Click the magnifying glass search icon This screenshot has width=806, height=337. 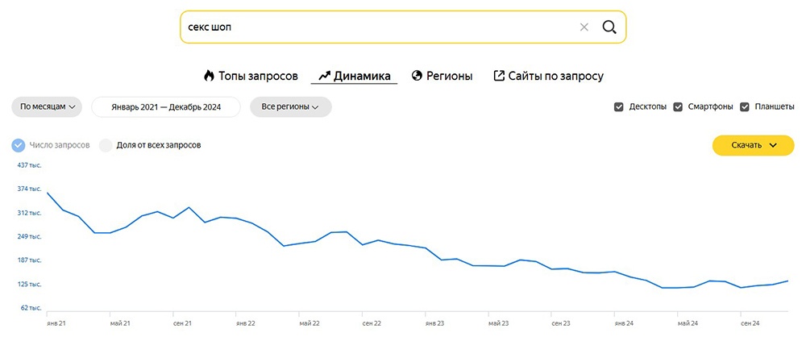tap(609, 27)
